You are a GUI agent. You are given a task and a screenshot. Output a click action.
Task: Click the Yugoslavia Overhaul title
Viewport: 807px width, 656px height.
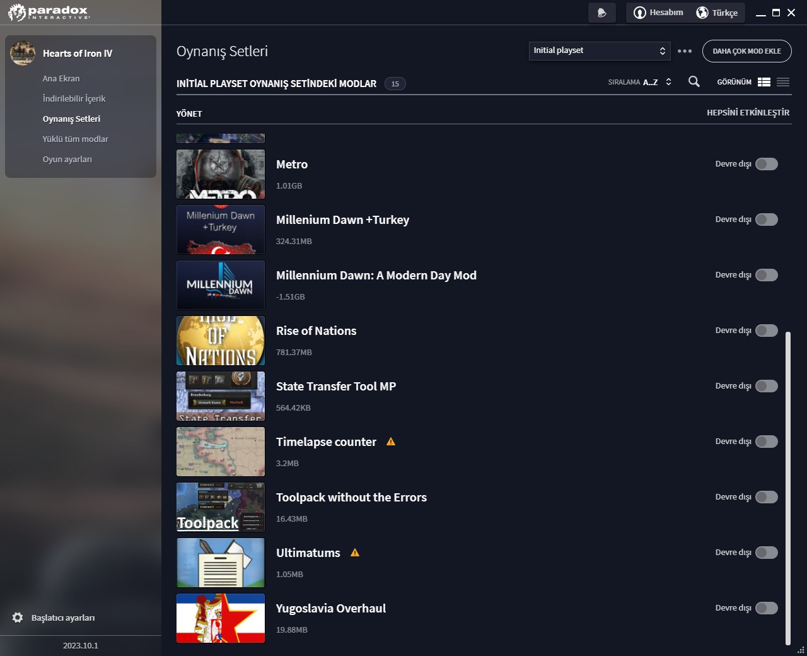click(331, 608)
